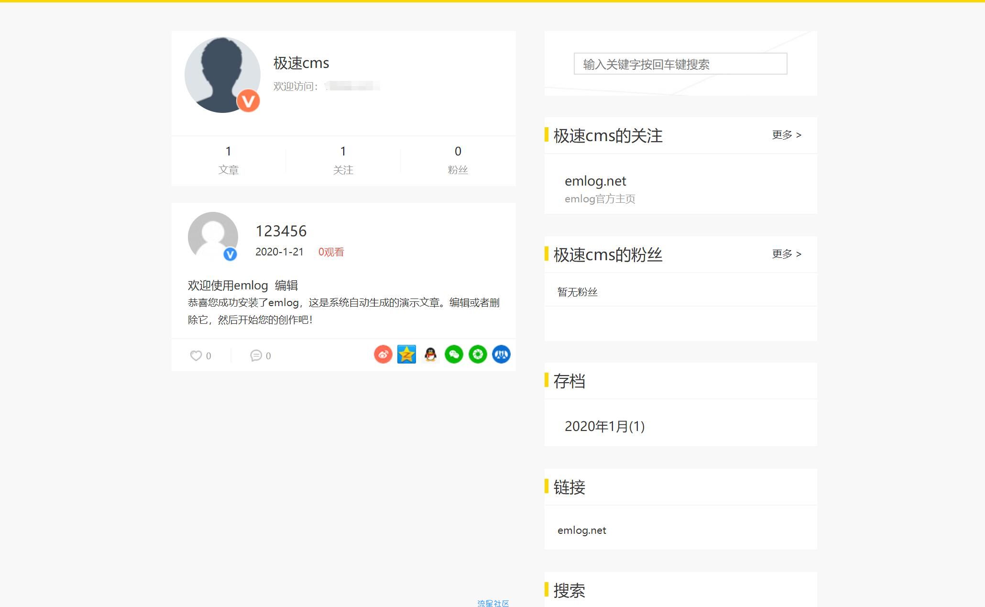Like the post with heart icon
Viewport: 985px width, 607px height.
196,356
